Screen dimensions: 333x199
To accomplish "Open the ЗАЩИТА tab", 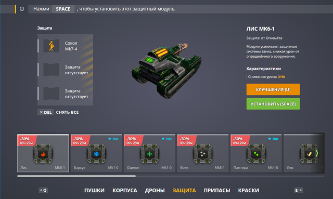I will tap(184, 190).
